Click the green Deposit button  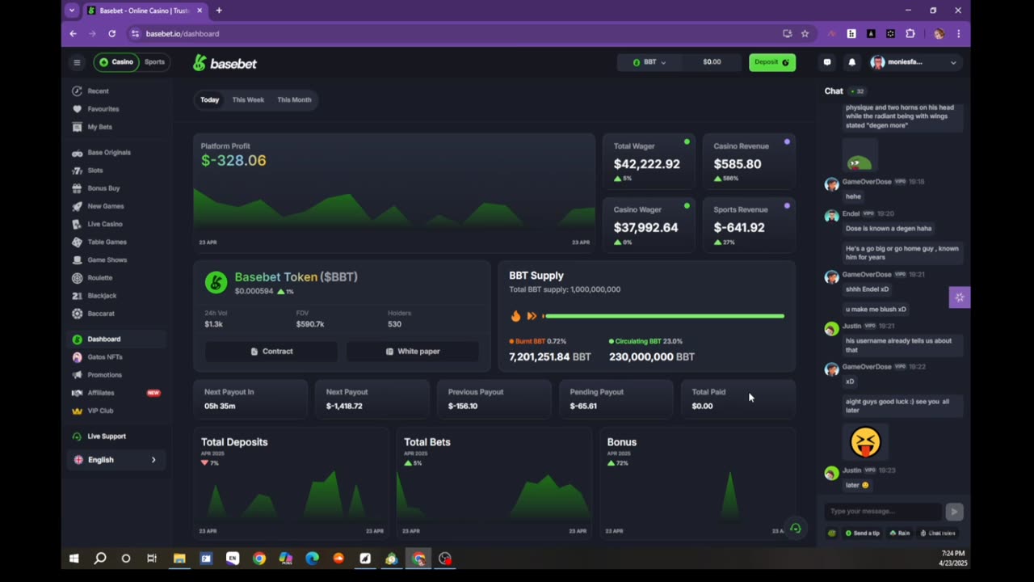tap(772, 62)
